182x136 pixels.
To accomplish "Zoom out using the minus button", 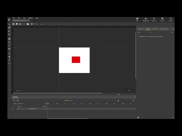I will (x=125, y=90).
